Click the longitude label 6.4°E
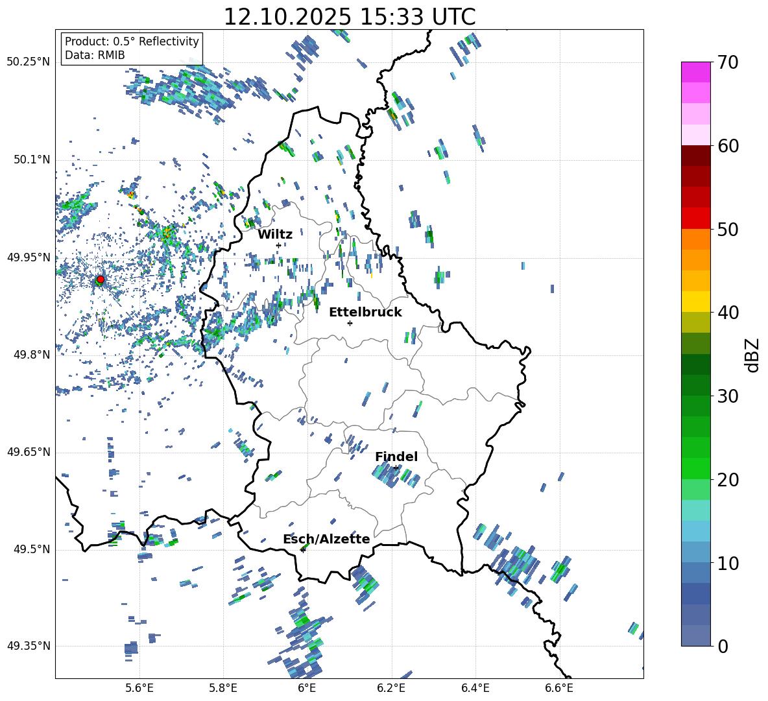 tap(475, 688)
